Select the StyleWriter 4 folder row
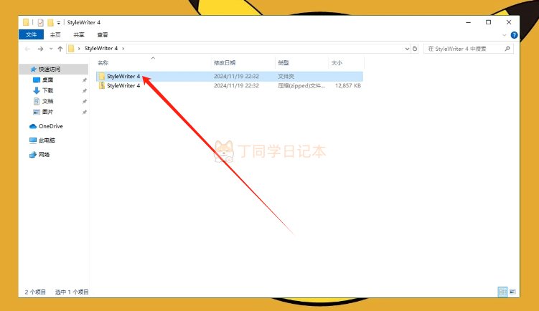The image size is (539, 311). 230,76
